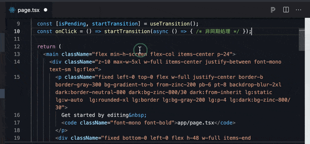Click lg:bg-gray-200 class text
310x144 pixels.
click(x=184, y=100)
